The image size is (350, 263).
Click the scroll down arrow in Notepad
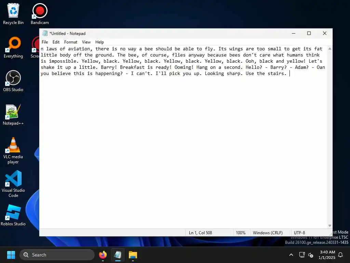click(330, 226)
